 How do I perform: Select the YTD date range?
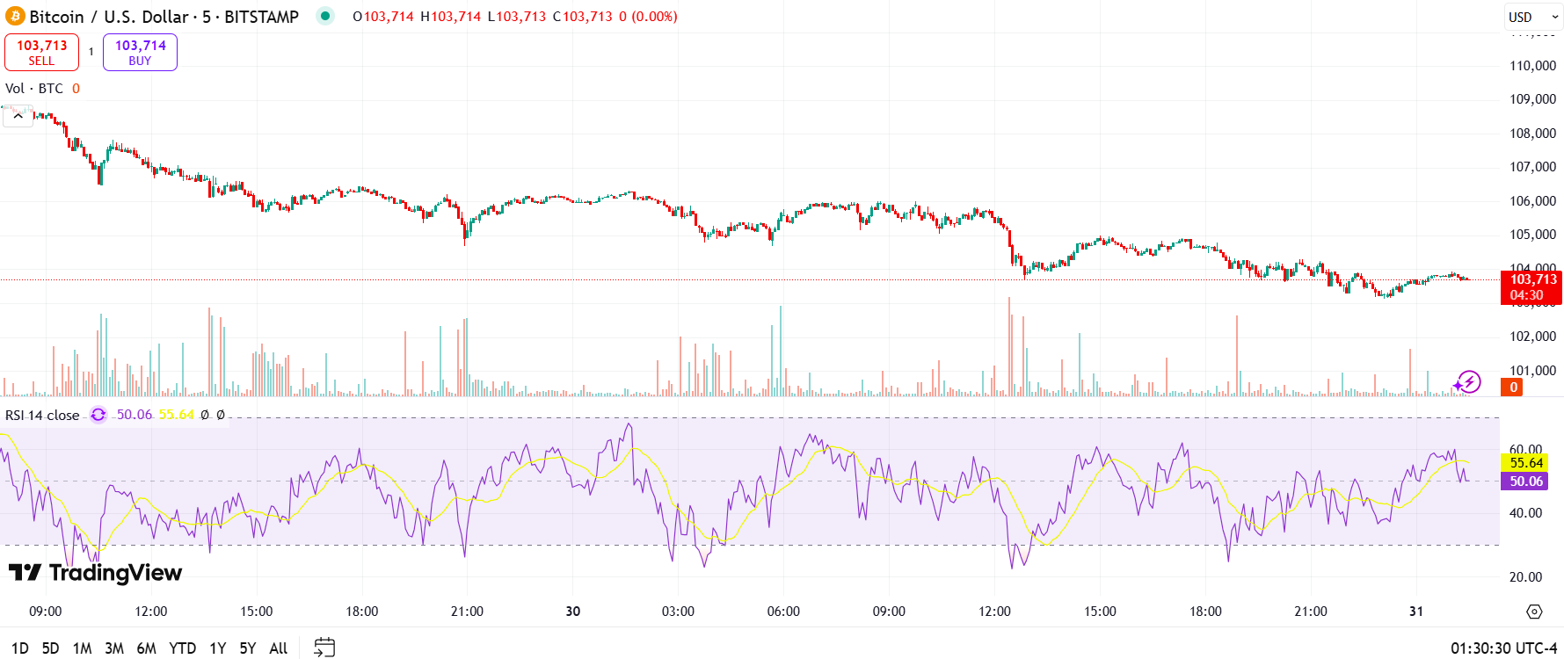182,648
